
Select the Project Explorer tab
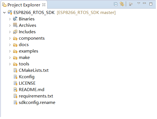[24, 5]
